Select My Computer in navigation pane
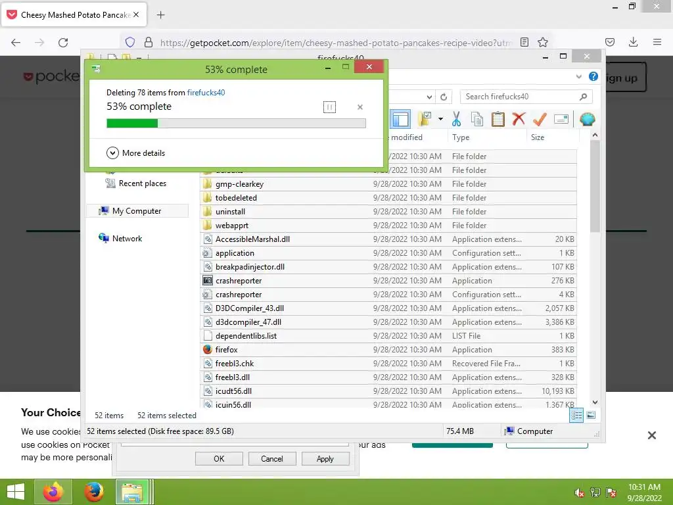 click(x=137, y=211)
